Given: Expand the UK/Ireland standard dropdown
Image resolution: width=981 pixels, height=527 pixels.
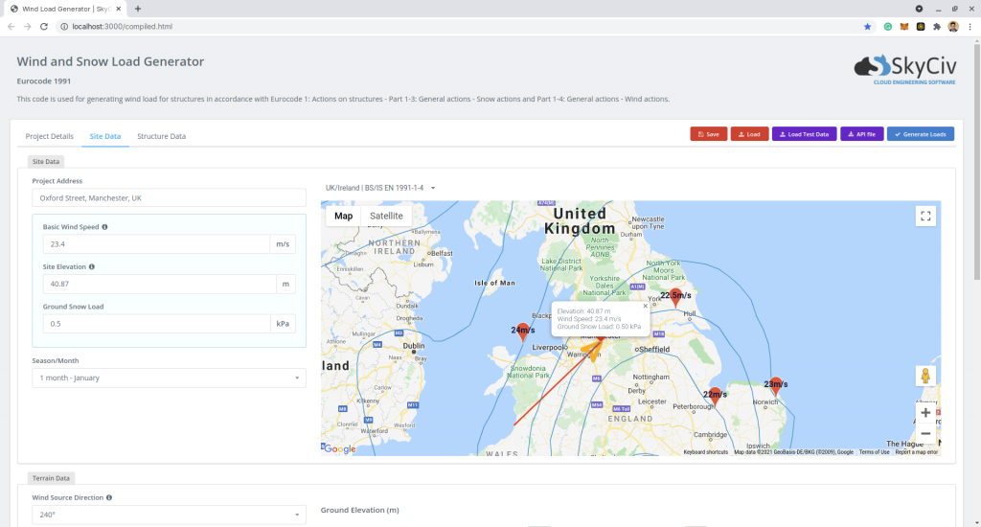Looking at the screenshot, I should pos(380,188).
